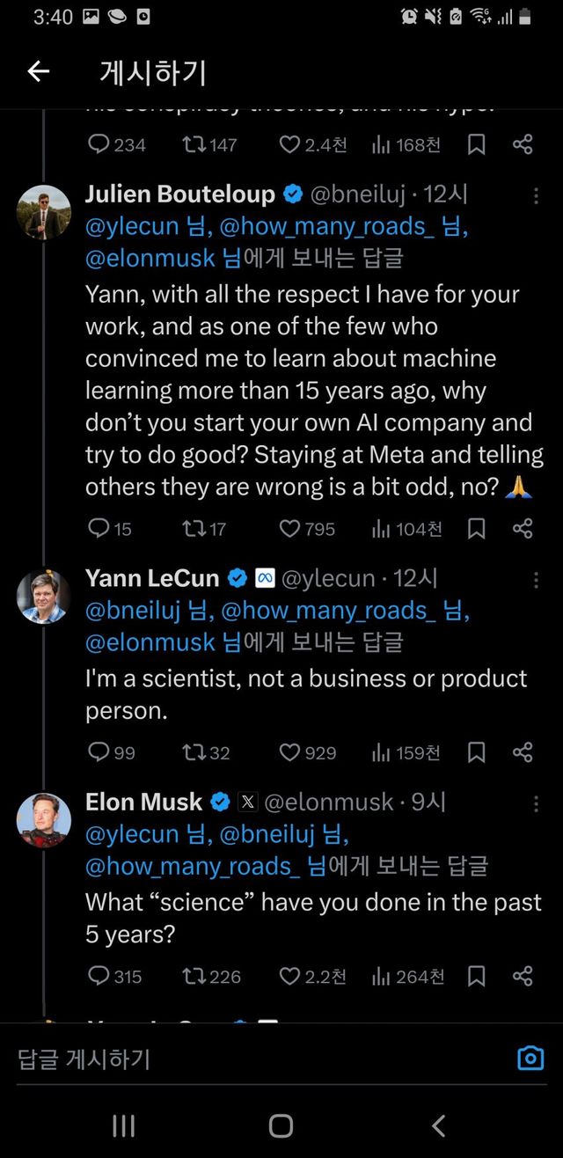View analytics on Julien Bouteloup's tweet
Viewport: 563px width, 1158px height.
click(381, 528)
